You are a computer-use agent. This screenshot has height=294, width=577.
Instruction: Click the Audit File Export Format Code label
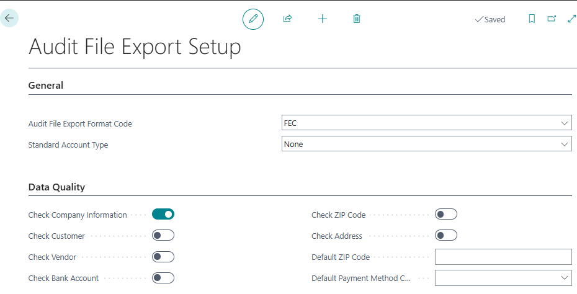tap(80, 123)
